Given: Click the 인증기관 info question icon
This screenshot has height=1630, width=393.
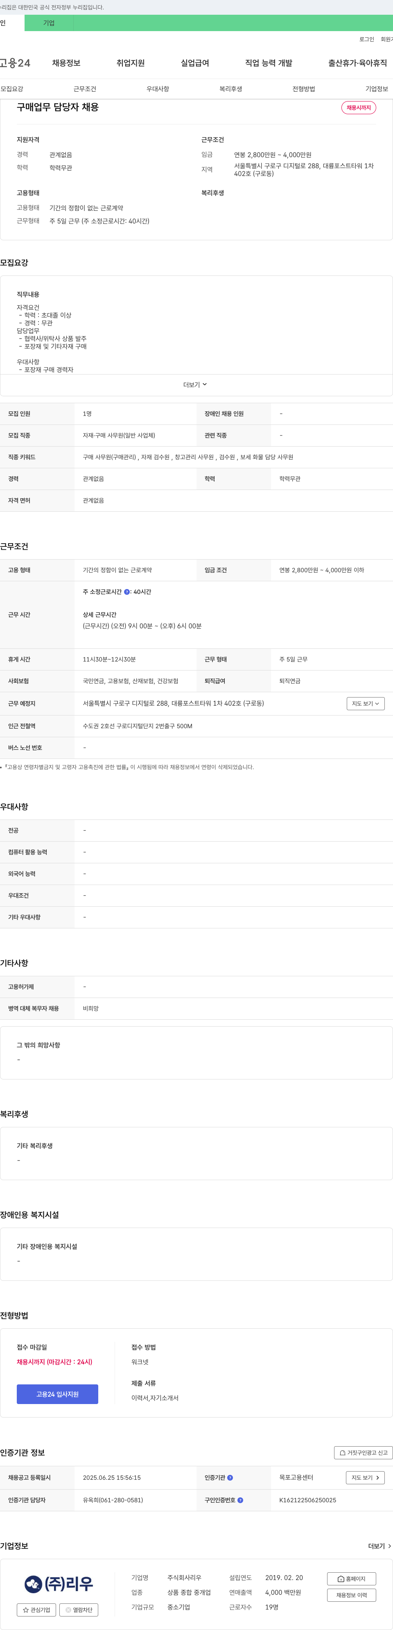Looking at the screenshot, I should coord(230,1477).
